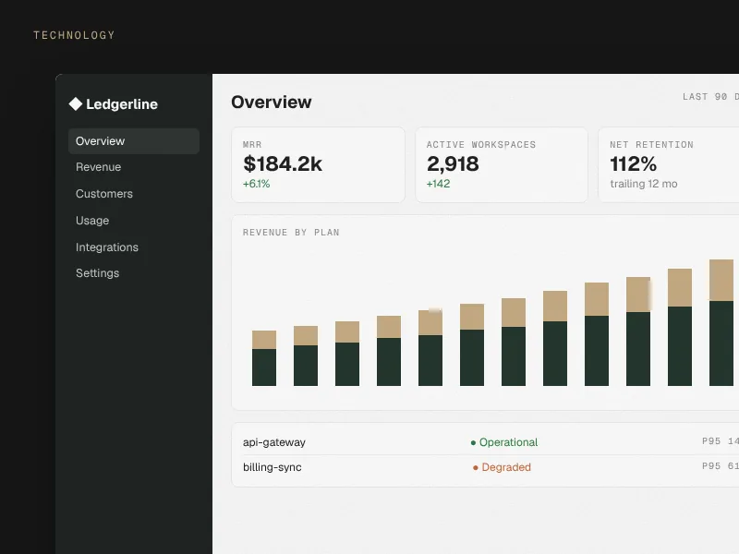Click the orange dot beside Degraded
This screenshot has height=554, width=739.
476,468
